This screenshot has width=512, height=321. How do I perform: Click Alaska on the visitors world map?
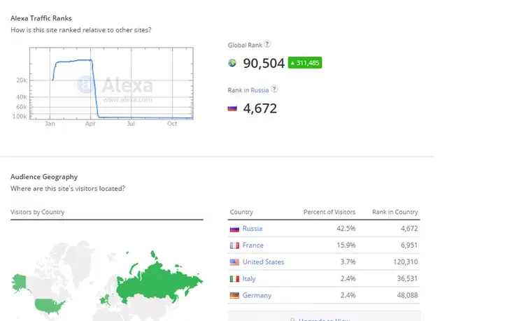[x=20, y=283]
